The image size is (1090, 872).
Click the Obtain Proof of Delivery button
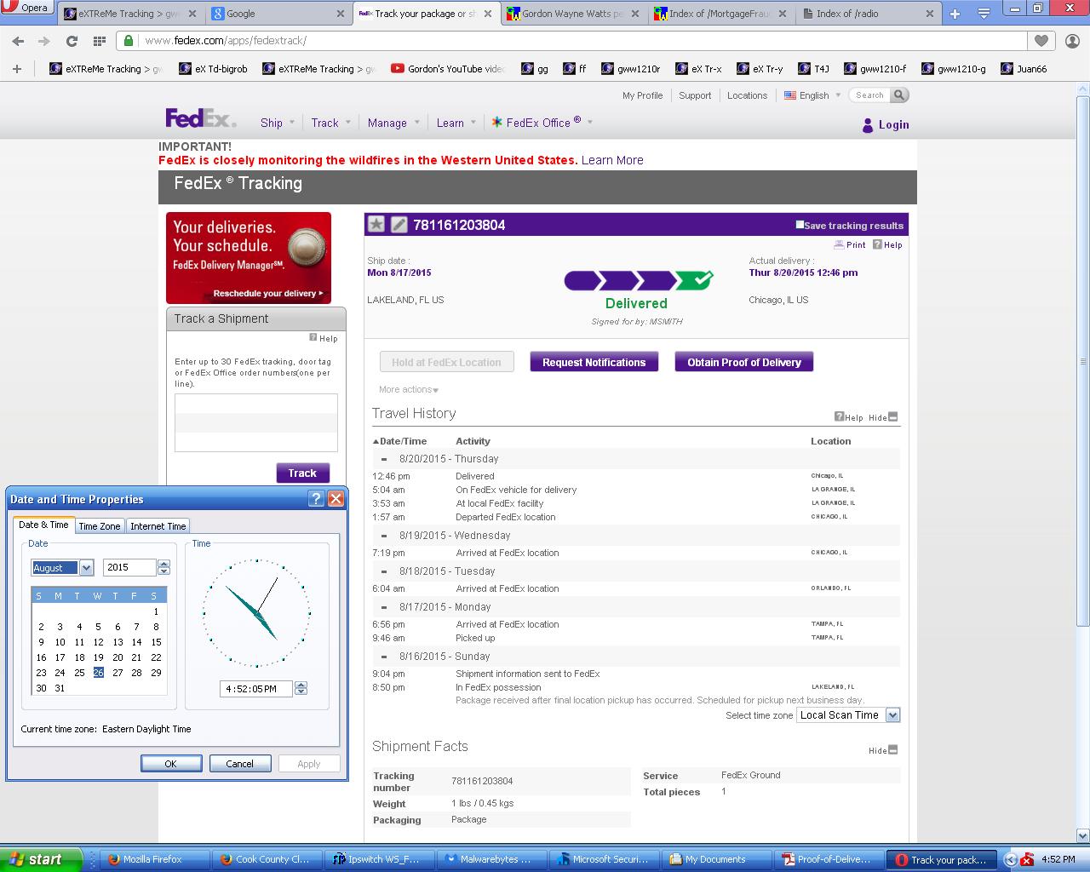(x=743, y=362)
